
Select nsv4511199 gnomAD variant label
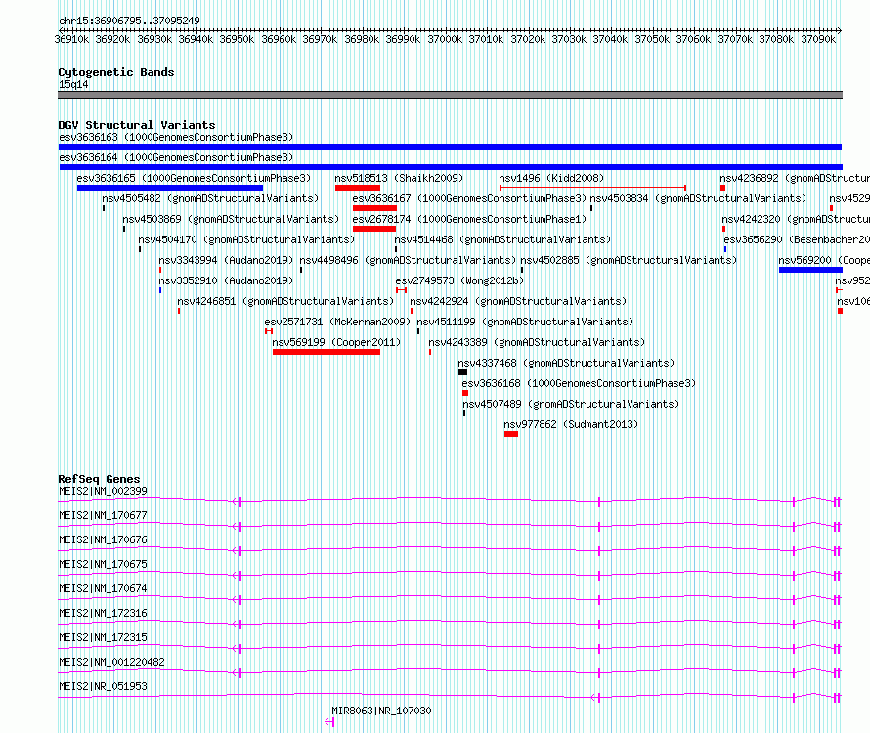click(x=525, y=322)
